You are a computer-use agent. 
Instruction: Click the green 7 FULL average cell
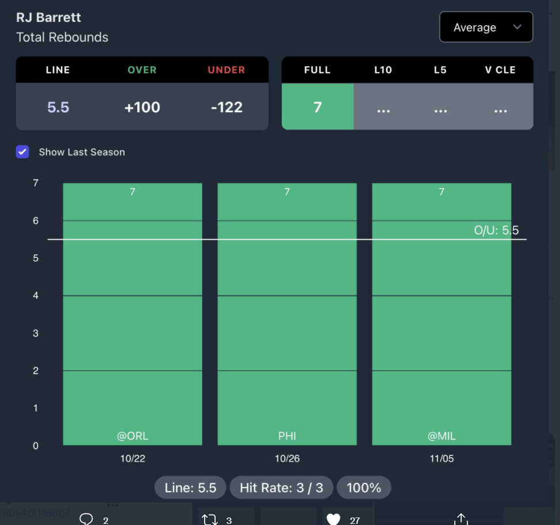[317, 106]
